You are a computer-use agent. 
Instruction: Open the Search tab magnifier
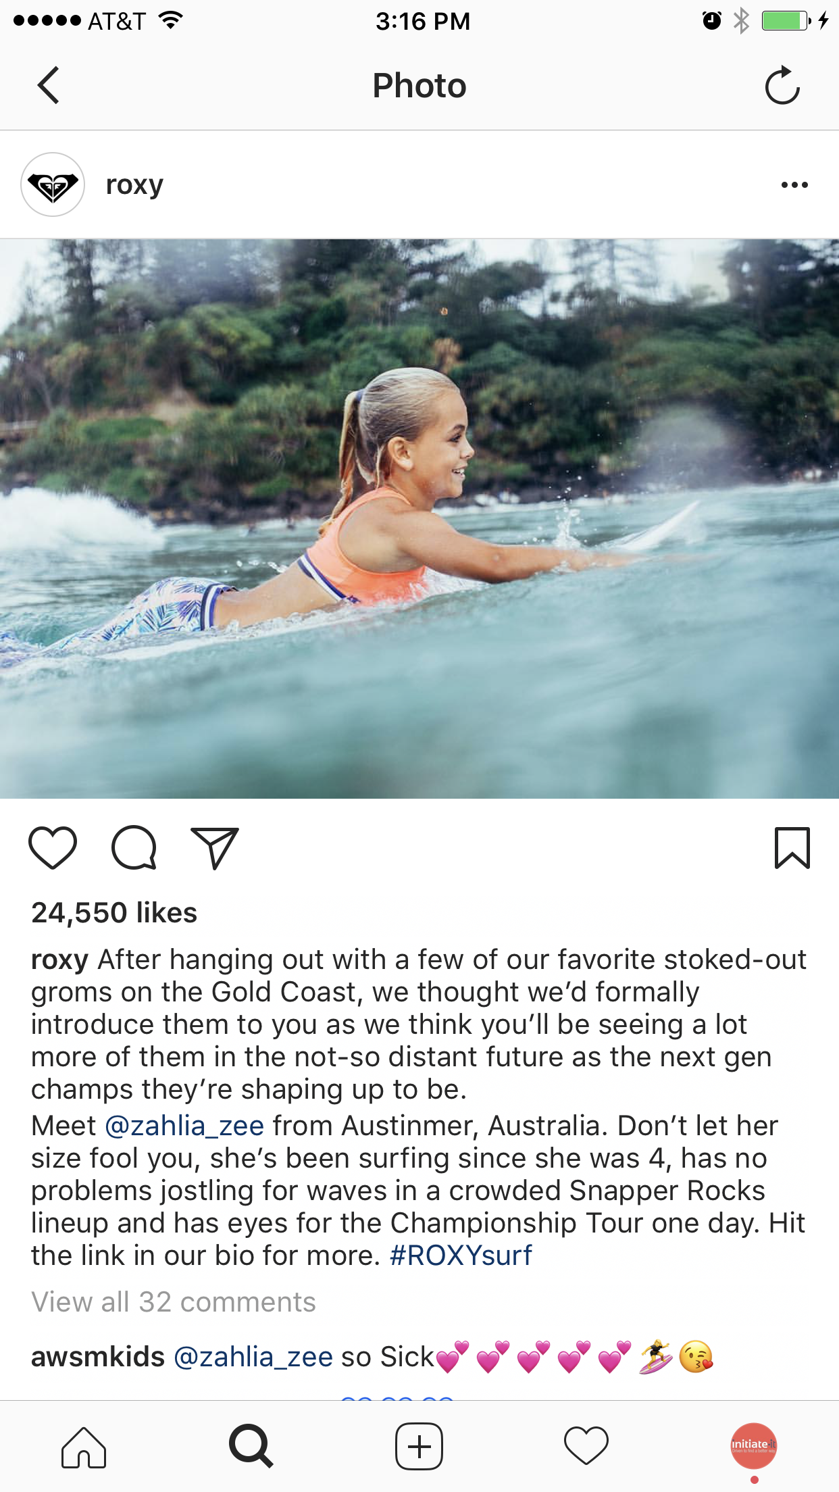tap(251, 1447)
